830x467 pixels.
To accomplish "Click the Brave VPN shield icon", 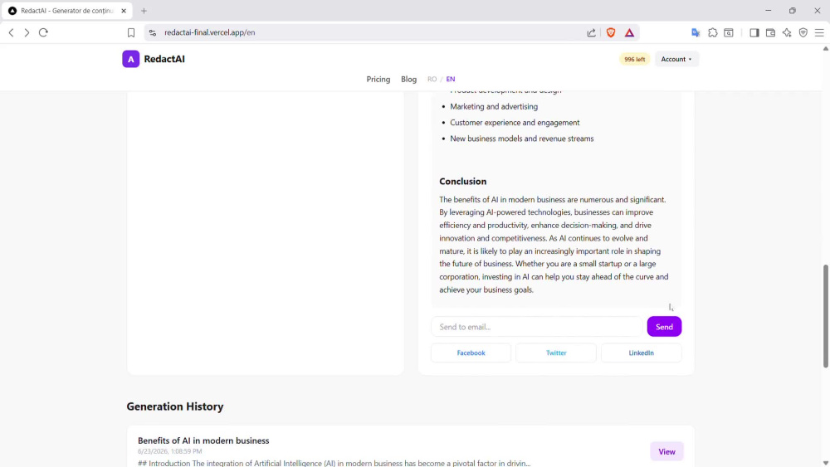I will point(803,32).
